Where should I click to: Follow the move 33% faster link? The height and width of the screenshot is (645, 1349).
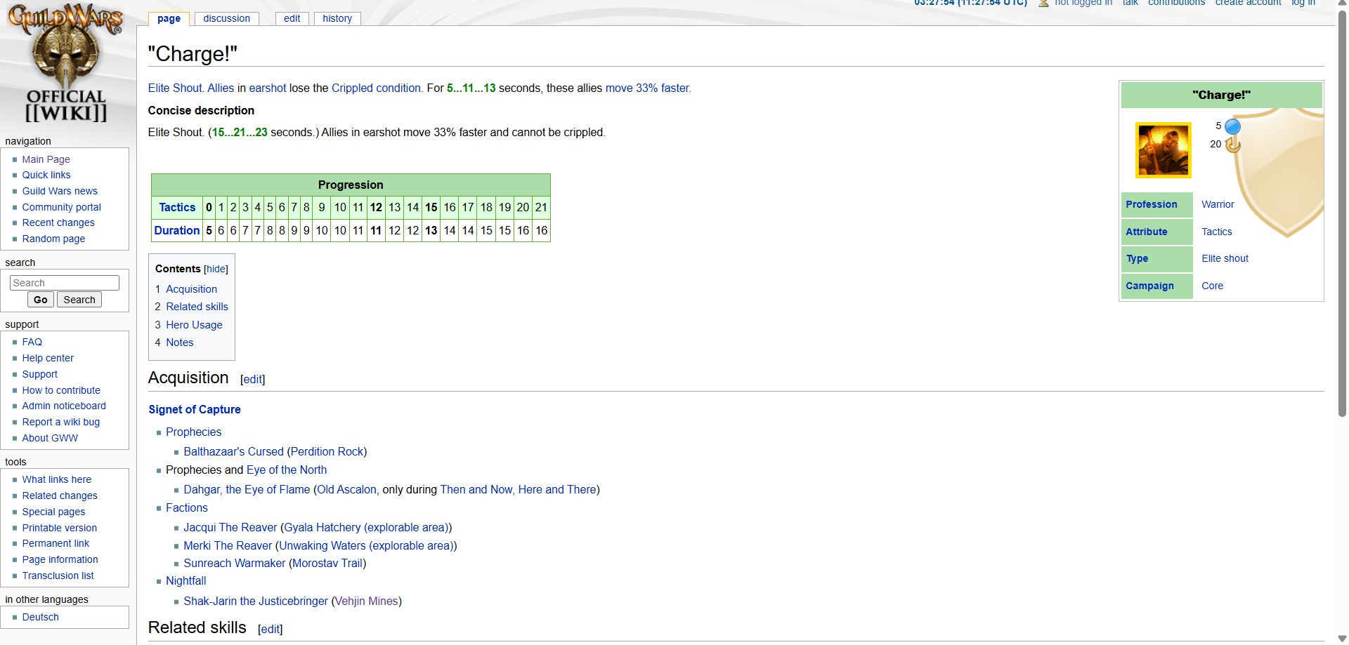[647, 88]
